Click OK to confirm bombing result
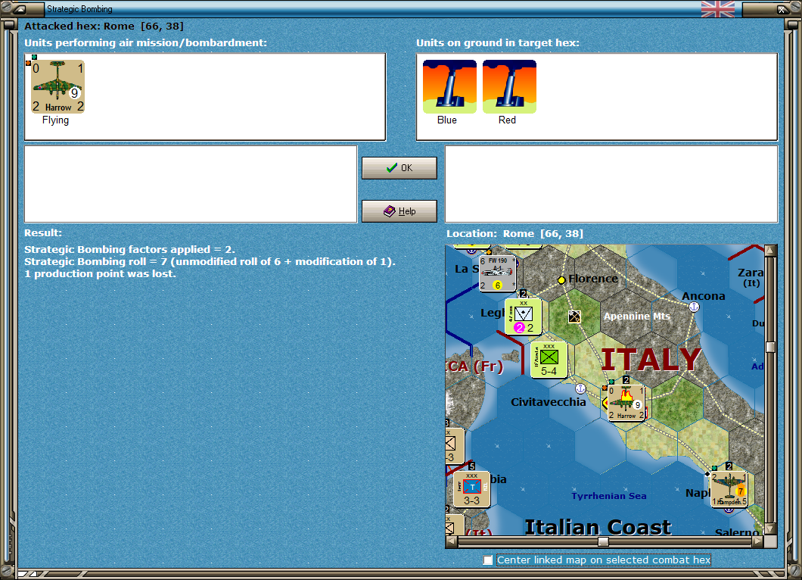The image size is (802, 580). [x=399, y=168]
